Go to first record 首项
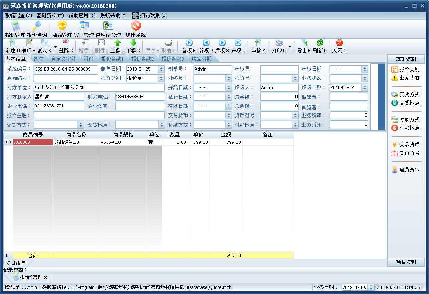 pyautogui.click(x=189, y=46)
